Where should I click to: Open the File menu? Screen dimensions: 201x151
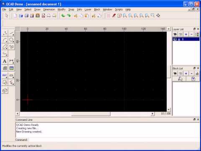point(4,10)
